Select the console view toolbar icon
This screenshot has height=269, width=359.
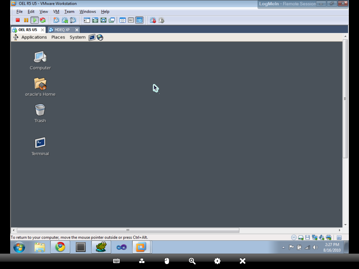(x=140, y=20)
